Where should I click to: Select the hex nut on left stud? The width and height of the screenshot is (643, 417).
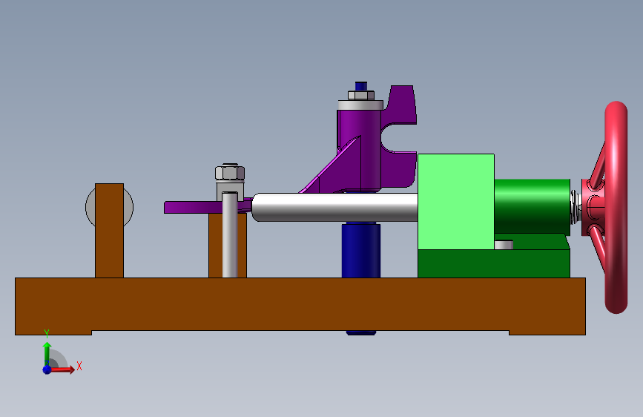pyautogui.click(x=230, y=172)
